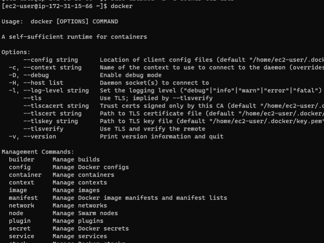Select the 'manifest' management command
Viewport: 324px width, 243px height.
pos(23,198)
